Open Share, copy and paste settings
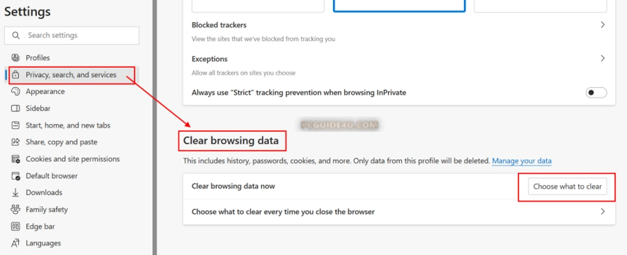Viewport: 627px width, 255px height. click(x=61, y=142)
